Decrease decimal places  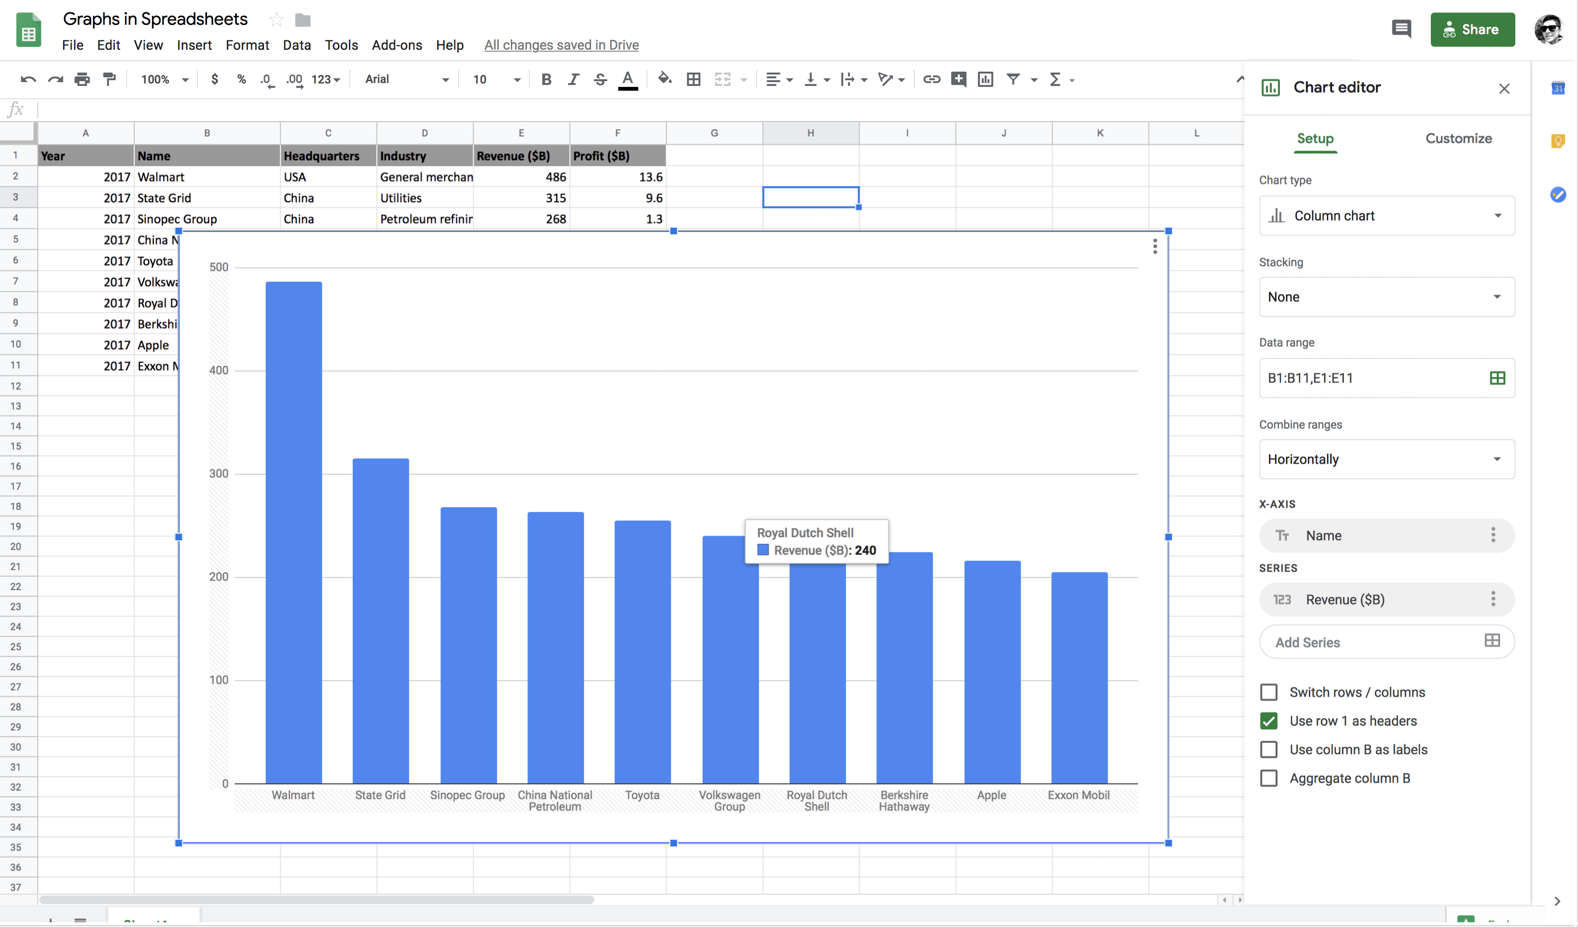pyautogui.click(x=267, y=80)
